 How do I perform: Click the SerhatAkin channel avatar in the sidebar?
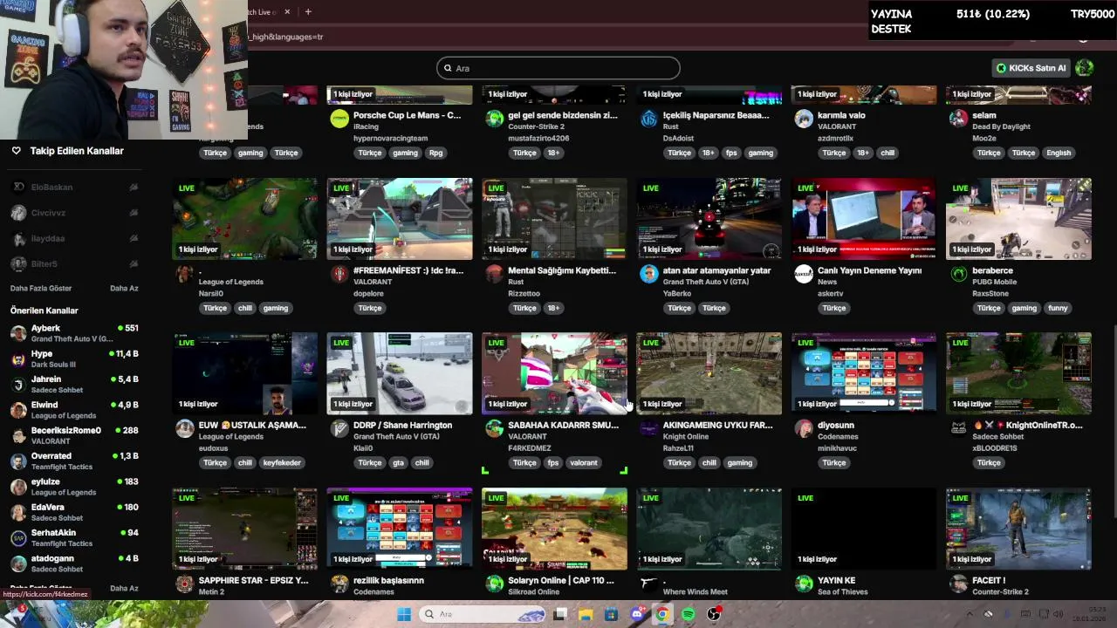pyautogui.click(x=18, y=538)
